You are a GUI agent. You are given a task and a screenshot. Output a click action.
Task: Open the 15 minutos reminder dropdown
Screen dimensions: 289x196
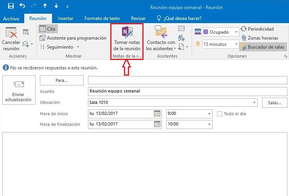[236, 44]
